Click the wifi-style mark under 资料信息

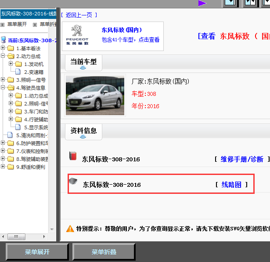83,137
